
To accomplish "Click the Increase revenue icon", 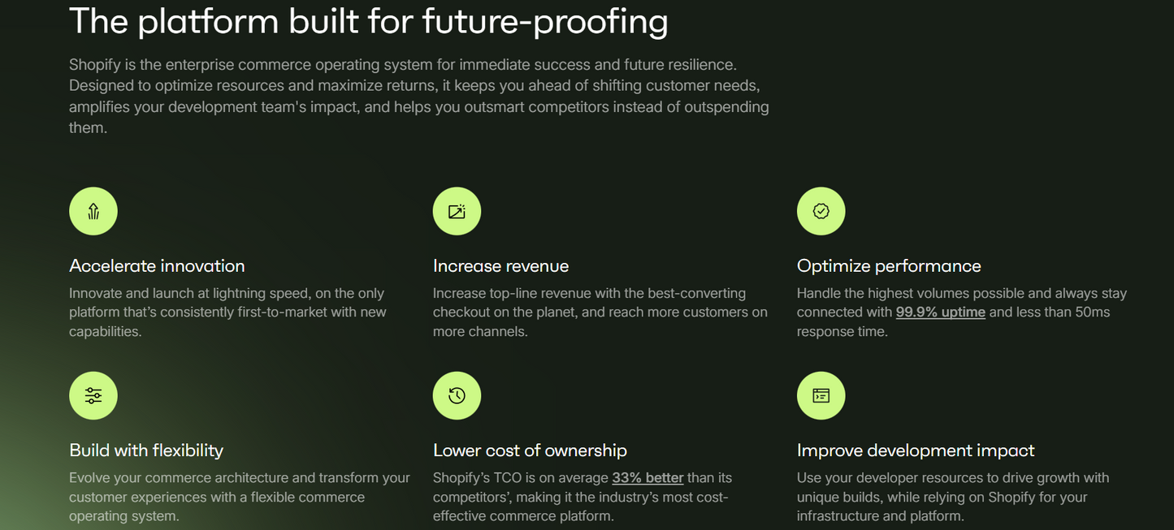I will (x=457, y=212).
